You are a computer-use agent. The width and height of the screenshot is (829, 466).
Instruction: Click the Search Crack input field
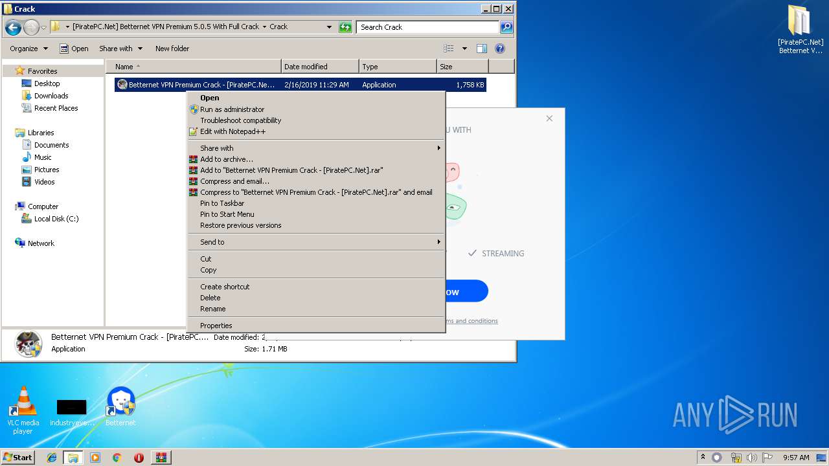coord(427,27)
